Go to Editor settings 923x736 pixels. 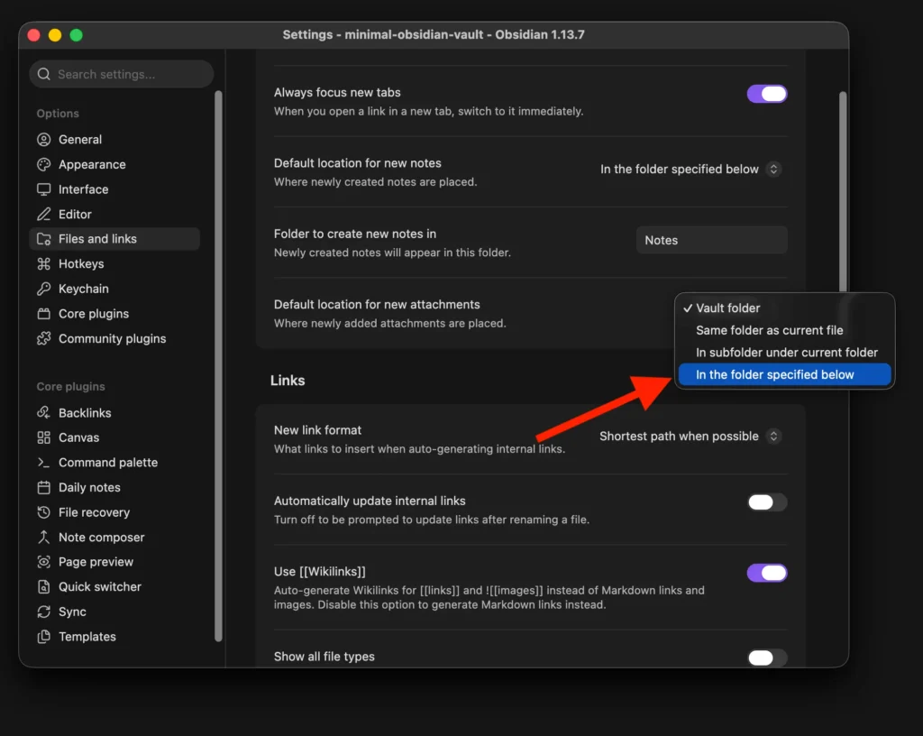[114, 215]
